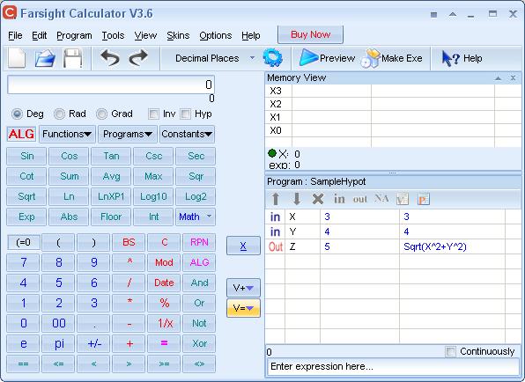Open the Constants dropdown
The width and height of the screenshot is (525, 382).
click(x=187, y=134)
